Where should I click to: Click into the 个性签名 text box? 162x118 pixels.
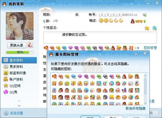[100, 37]
